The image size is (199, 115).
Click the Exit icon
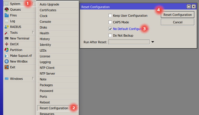coord(7,67)
